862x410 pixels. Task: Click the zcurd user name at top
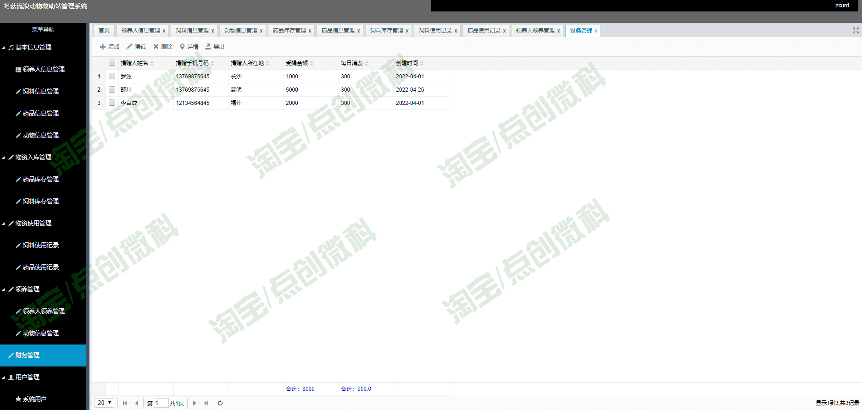point(842,5)
